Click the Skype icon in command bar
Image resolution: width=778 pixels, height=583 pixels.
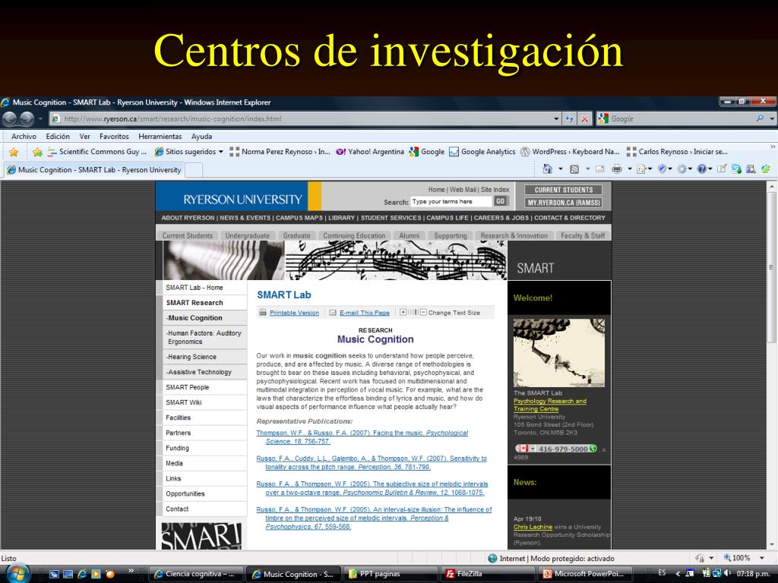pyautogui.click(x=736, y=169)
